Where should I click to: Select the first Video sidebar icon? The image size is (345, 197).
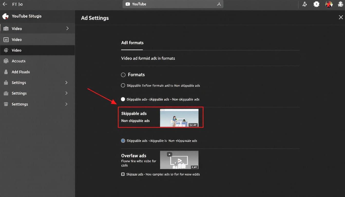[6, 28]
